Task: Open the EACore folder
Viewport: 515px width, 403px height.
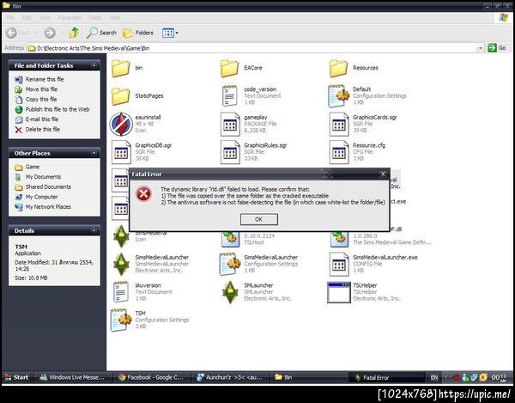Action: pos(229,68)
